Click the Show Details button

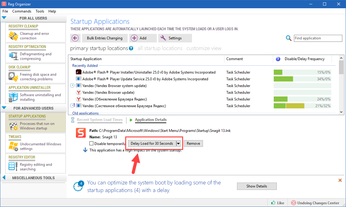pyautogui.click(x=257, y=186)
